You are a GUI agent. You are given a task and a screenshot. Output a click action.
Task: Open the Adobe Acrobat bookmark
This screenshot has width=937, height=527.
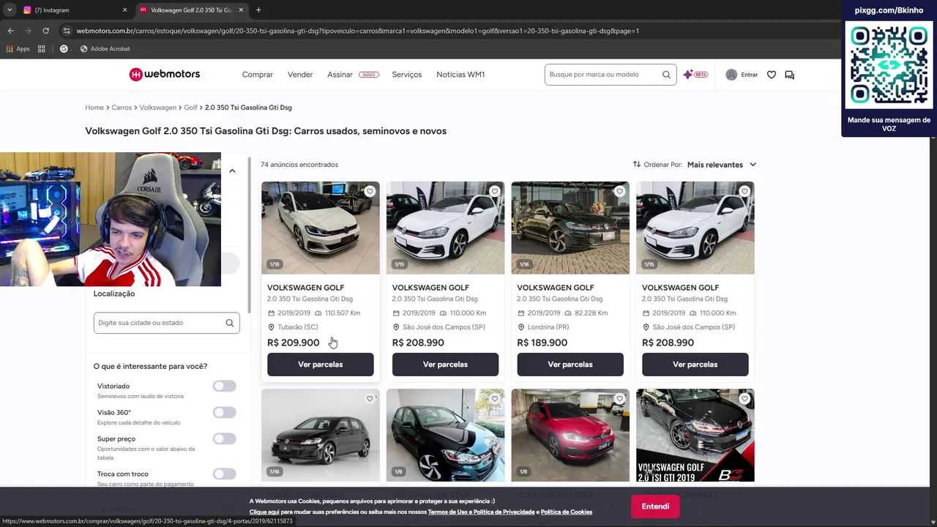pos(105,48)
